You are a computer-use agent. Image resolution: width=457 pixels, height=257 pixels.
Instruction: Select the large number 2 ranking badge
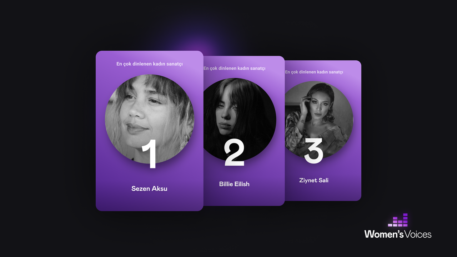pos(234,153)
